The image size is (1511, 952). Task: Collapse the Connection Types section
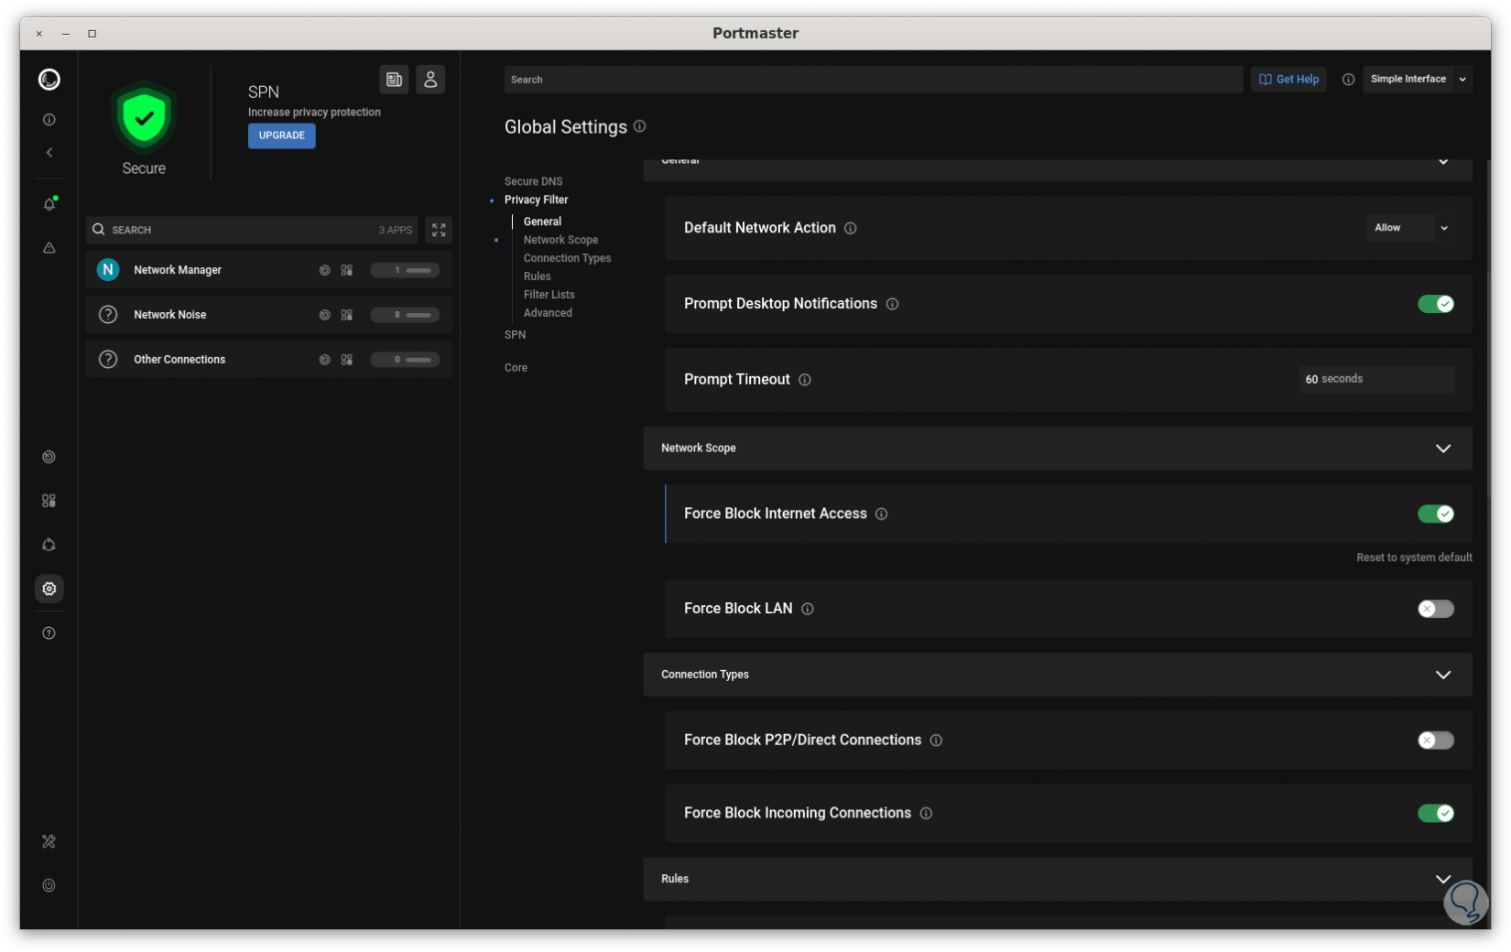point(1443,675)
